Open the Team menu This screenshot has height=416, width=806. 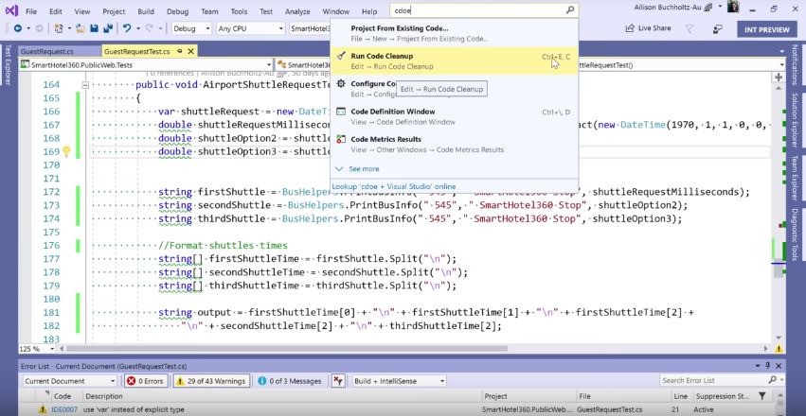[x=209, y=11]
